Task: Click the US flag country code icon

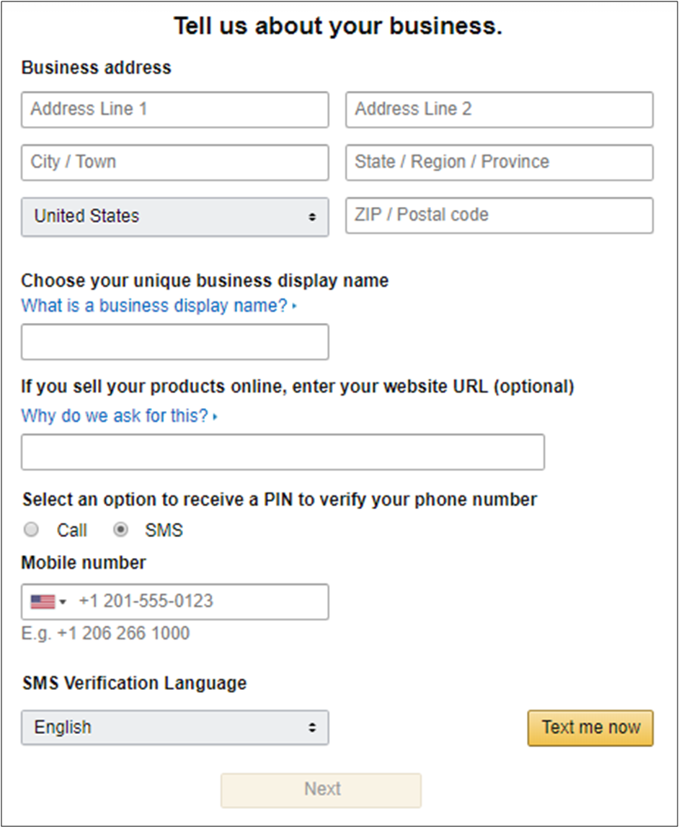Action: 43,601
